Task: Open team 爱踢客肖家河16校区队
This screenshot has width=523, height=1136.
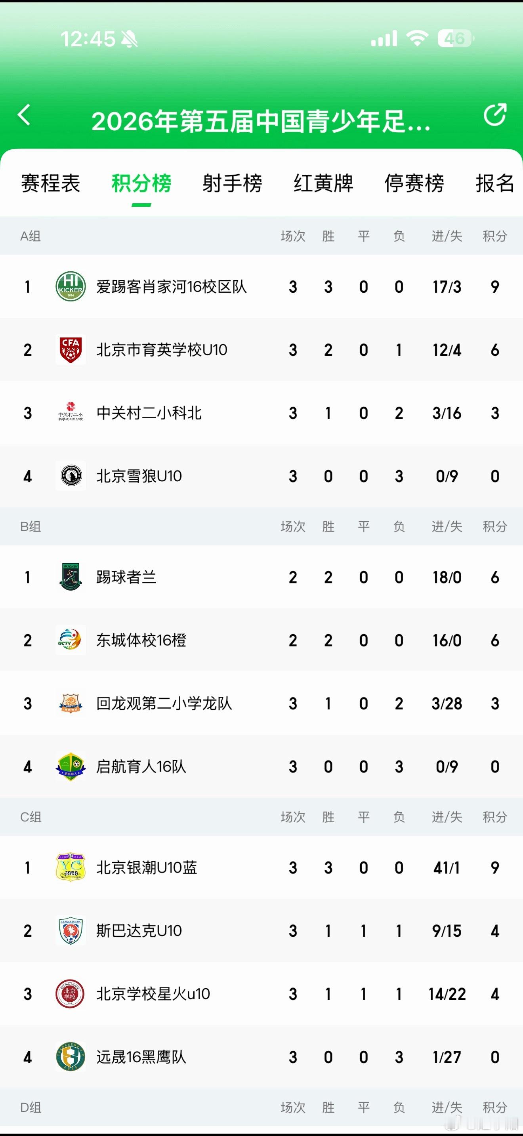Action: (261, 287)
